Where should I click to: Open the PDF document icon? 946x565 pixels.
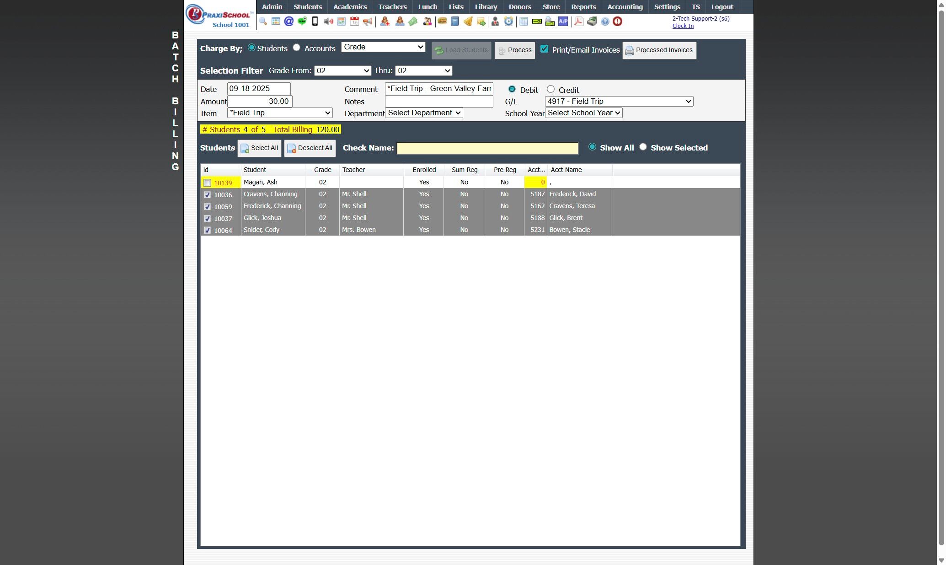point(579,22)
